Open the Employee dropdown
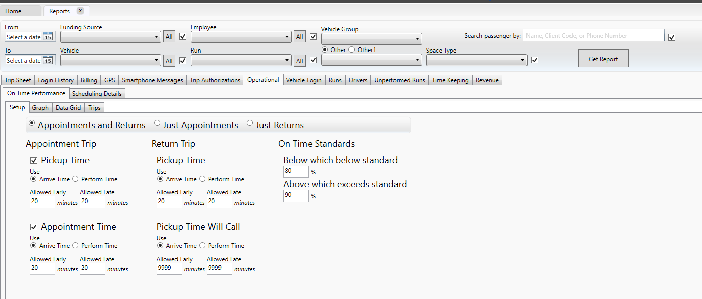The image size is (702, 299). 241,36
